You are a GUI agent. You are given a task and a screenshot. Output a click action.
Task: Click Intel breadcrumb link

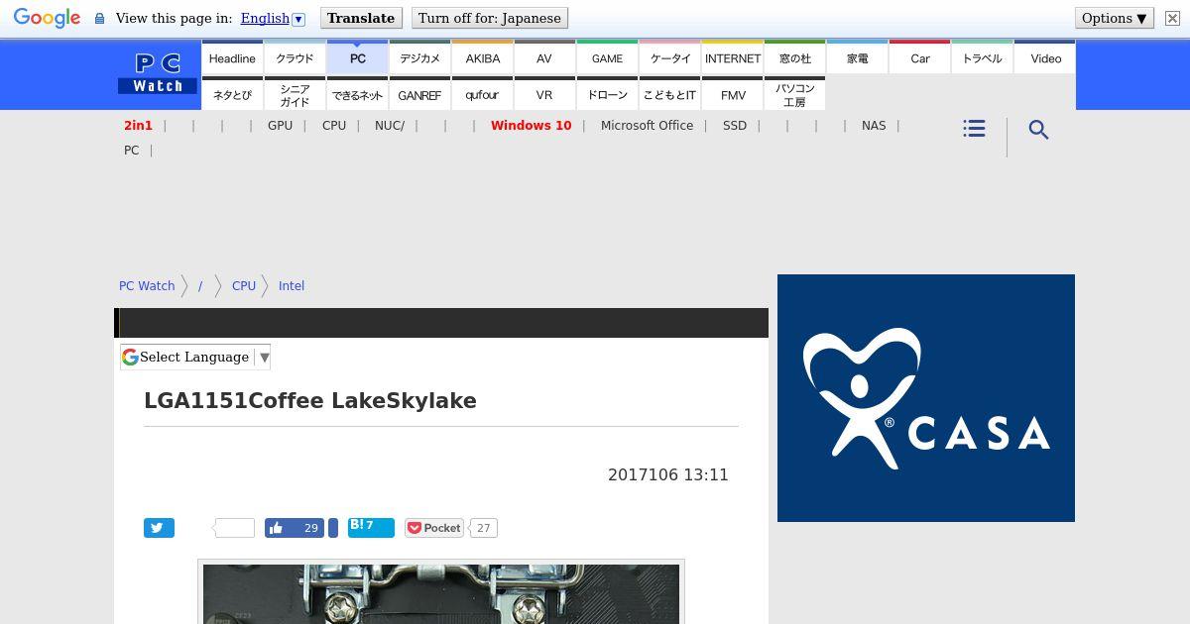[292, 285]
